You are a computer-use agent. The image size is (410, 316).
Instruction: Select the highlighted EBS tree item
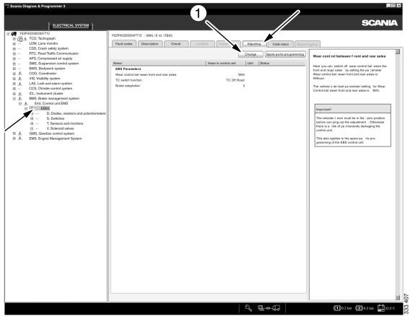click(45, 108)
